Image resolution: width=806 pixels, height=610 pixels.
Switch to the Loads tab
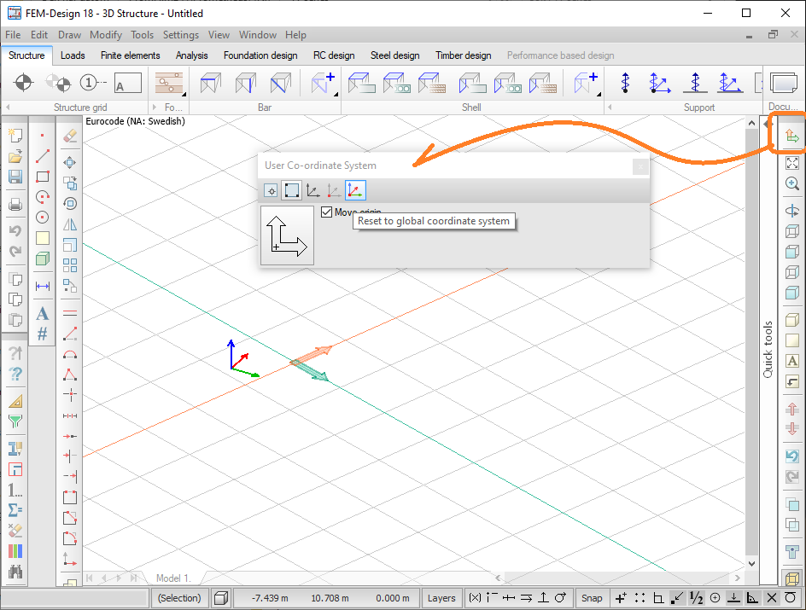73,55
